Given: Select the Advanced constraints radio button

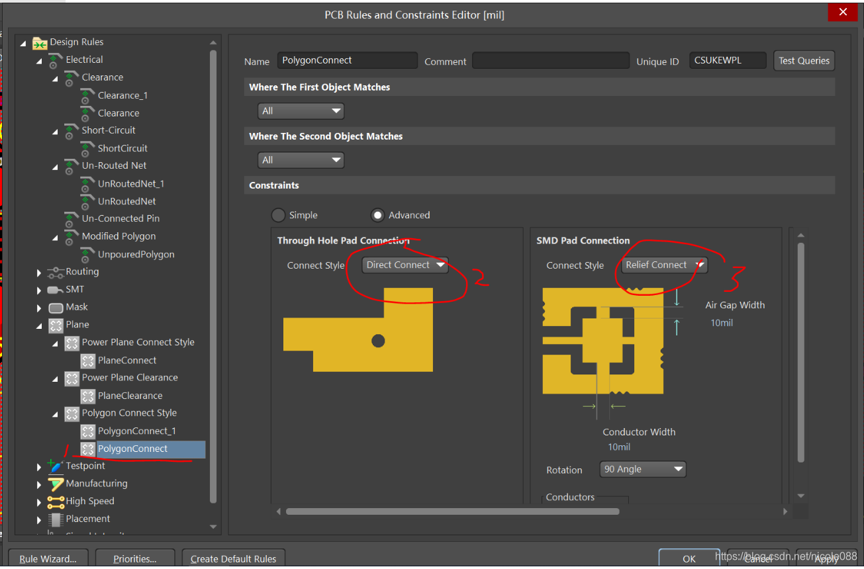Looking at the screenshot, I should point(378,215).
